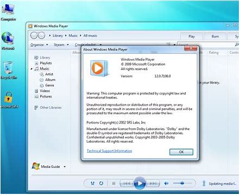Image resolution: width=240 pixels, height=195 pixels.
Task: Switch to the Burn tab
Action: 215,36
